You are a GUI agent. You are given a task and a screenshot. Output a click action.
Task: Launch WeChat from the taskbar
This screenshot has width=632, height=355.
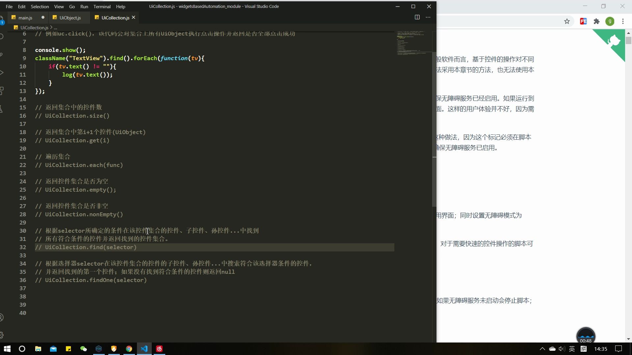click(x=83, y=349)
